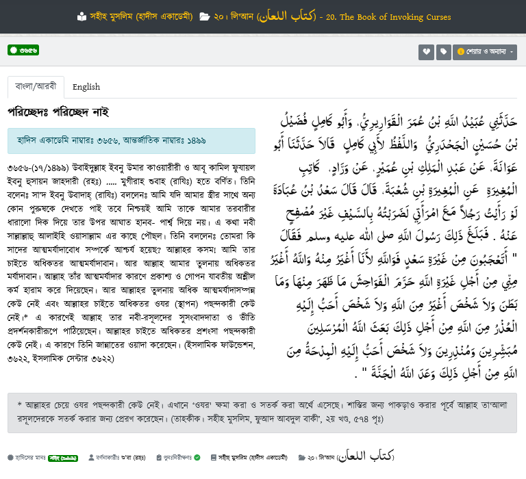Click the green verified checkmark icon in footer

point(197,457)
